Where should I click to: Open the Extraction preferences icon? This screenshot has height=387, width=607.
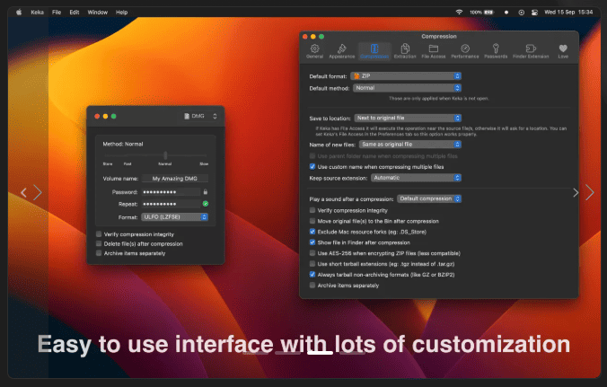[x=405, y=48]
